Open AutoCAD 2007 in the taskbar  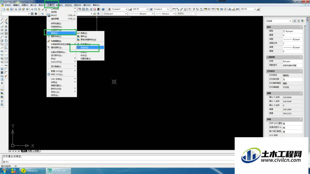tap(58, 171)
